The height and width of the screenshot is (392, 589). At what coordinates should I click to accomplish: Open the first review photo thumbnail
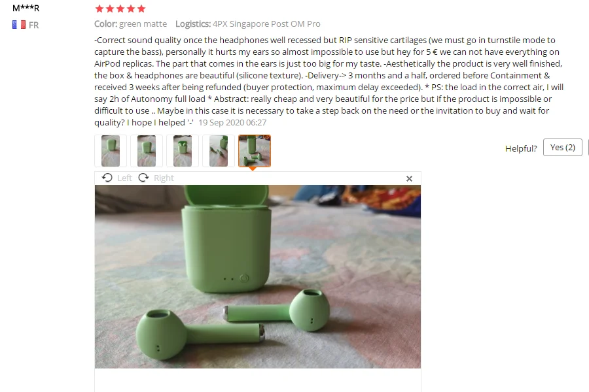[x=111, y=151]
